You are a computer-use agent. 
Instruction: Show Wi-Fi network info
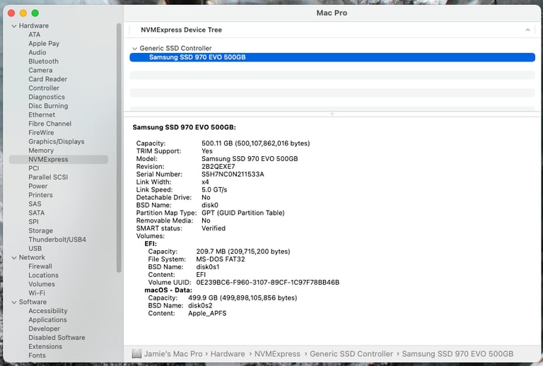click(x=37, y=293)
